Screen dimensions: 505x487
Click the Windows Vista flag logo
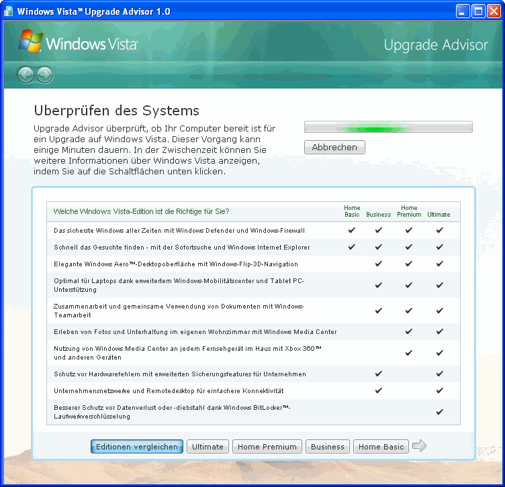coord(31,41)
